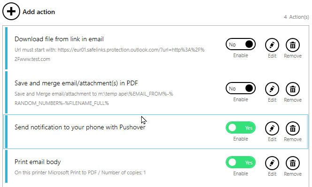Turn on Save and merge PDF toggle
The width and height of the screenshot is (312, 187).
[241, 89]
